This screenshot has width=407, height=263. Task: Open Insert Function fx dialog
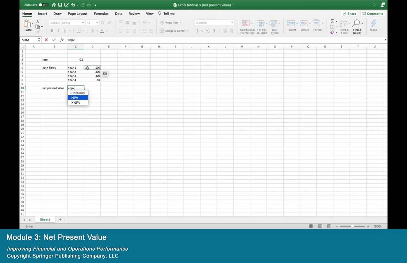point(62,40)
